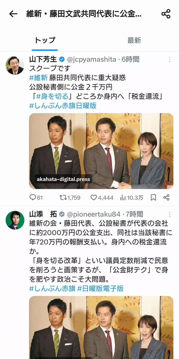Open @pioneertaku84 profile name

(94, 214)
